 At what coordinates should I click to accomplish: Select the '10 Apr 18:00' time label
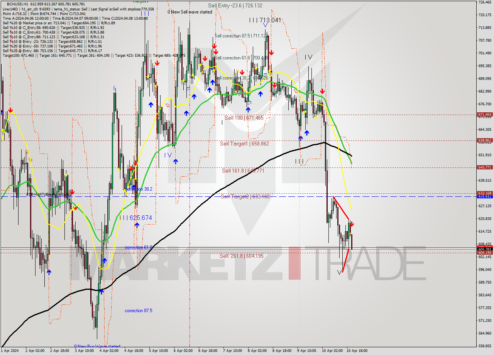(357, 351)
